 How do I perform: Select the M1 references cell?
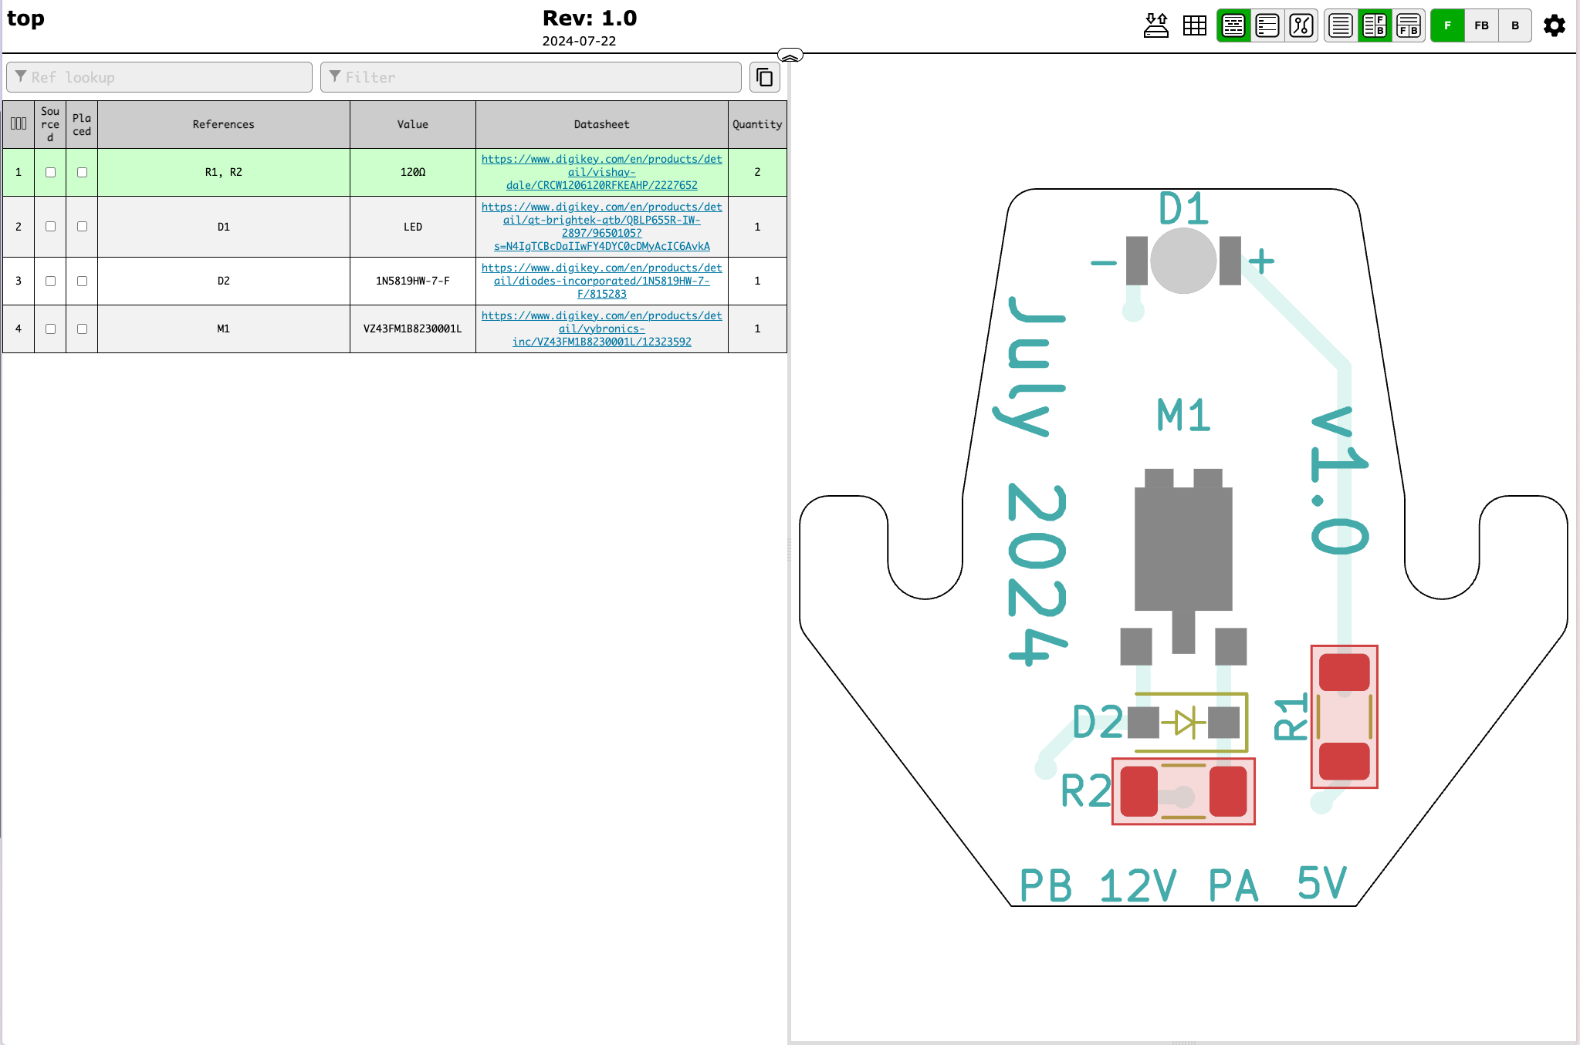point(224,329)
